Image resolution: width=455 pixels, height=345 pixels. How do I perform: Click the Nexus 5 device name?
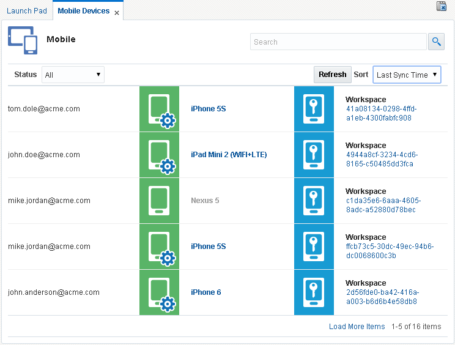click(x=205, y=201)
